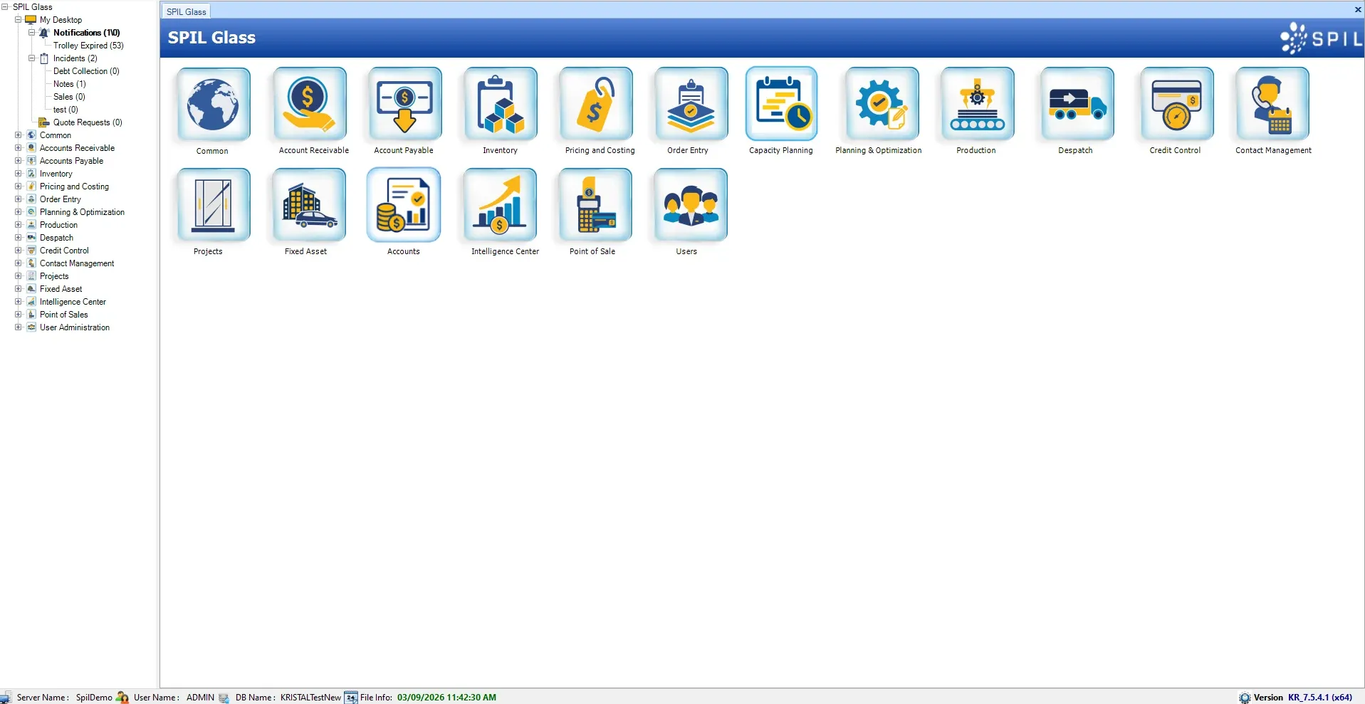Select Debt Collection (0) in the tree
1365x704 pixels.
86,71
